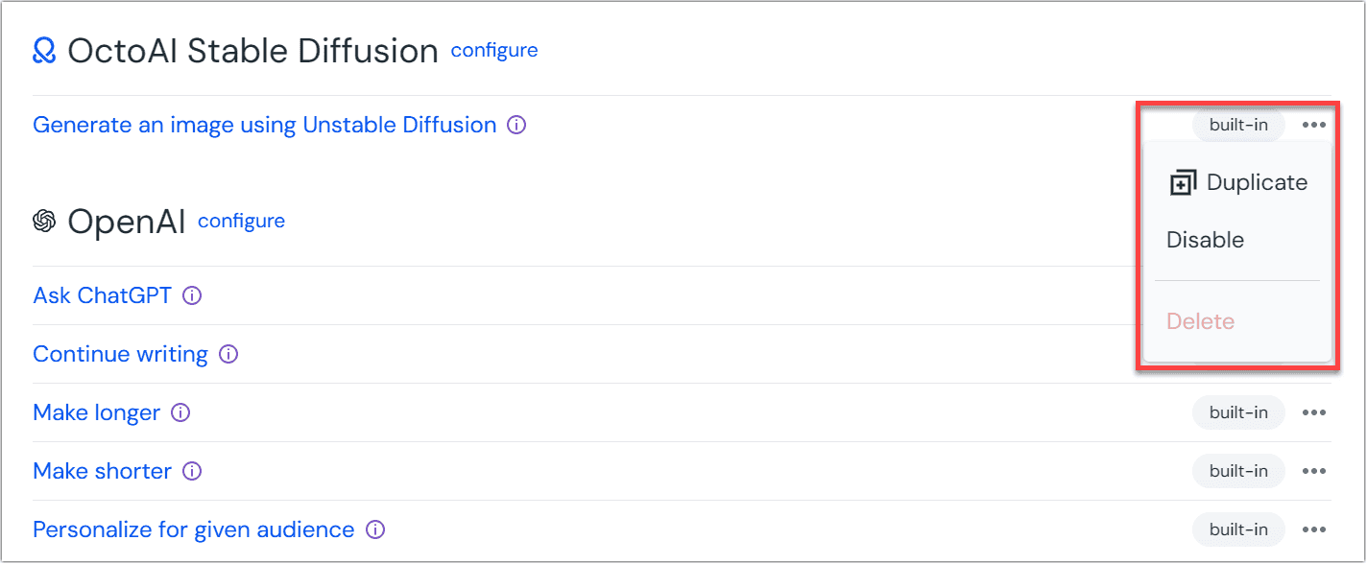
Task: Open configure link next to OpenAI
Action: [x=241, y=222]
